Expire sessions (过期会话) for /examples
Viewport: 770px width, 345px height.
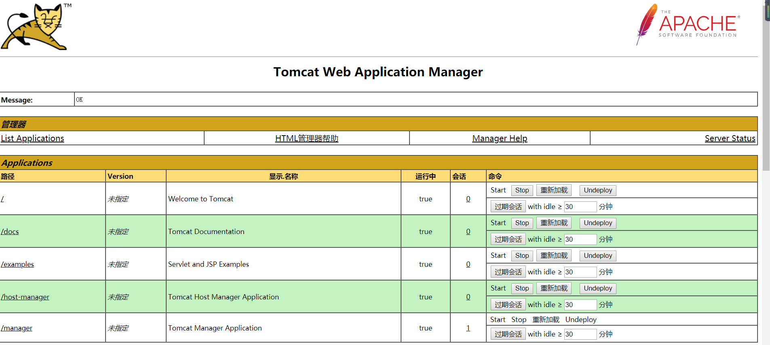(x=508, y=272)
